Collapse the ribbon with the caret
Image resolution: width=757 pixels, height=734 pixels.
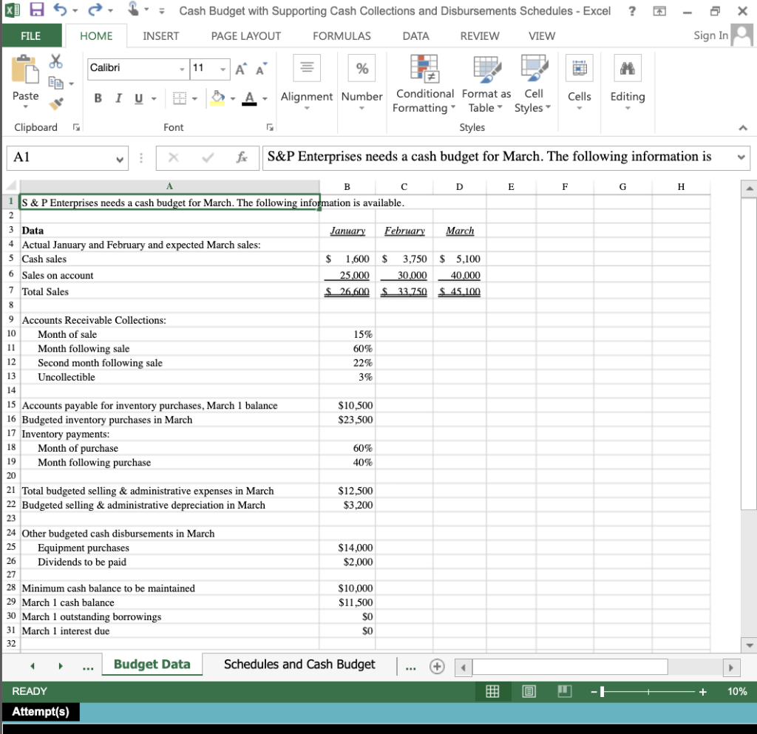743,128
